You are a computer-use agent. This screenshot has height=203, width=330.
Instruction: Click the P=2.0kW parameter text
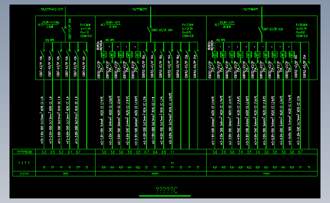pyautogui.click(x=85, y=25)
